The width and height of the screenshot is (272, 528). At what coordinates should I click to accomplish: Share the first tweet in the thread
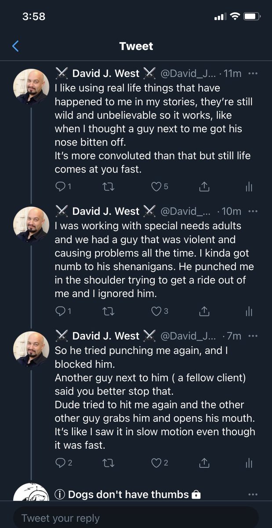[x=204, y=187]
